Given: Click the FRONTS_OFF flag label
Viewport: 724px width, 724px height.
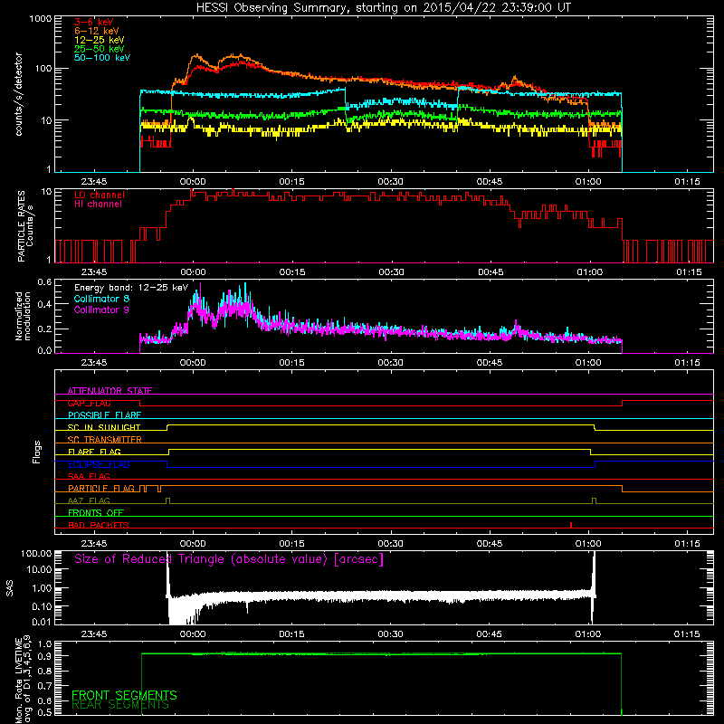Looking at the screenshot, I should tap(96, 512).
